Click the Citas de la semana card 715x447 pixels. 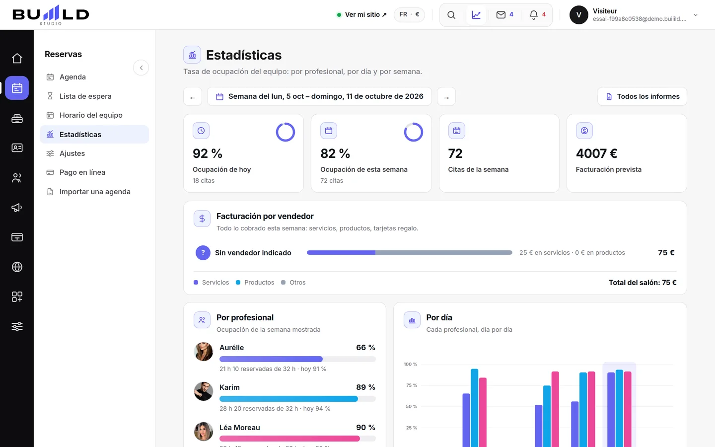click(499, 153)
